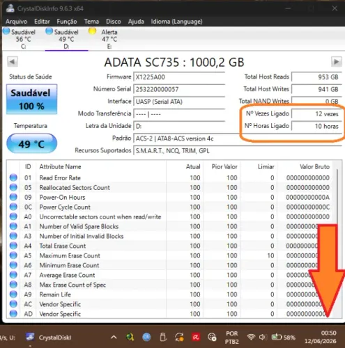Click the CrystalDiskInfo taskbar button
Image resolution: width=345 pixels, height=348 pixels.
click(48, 337)
